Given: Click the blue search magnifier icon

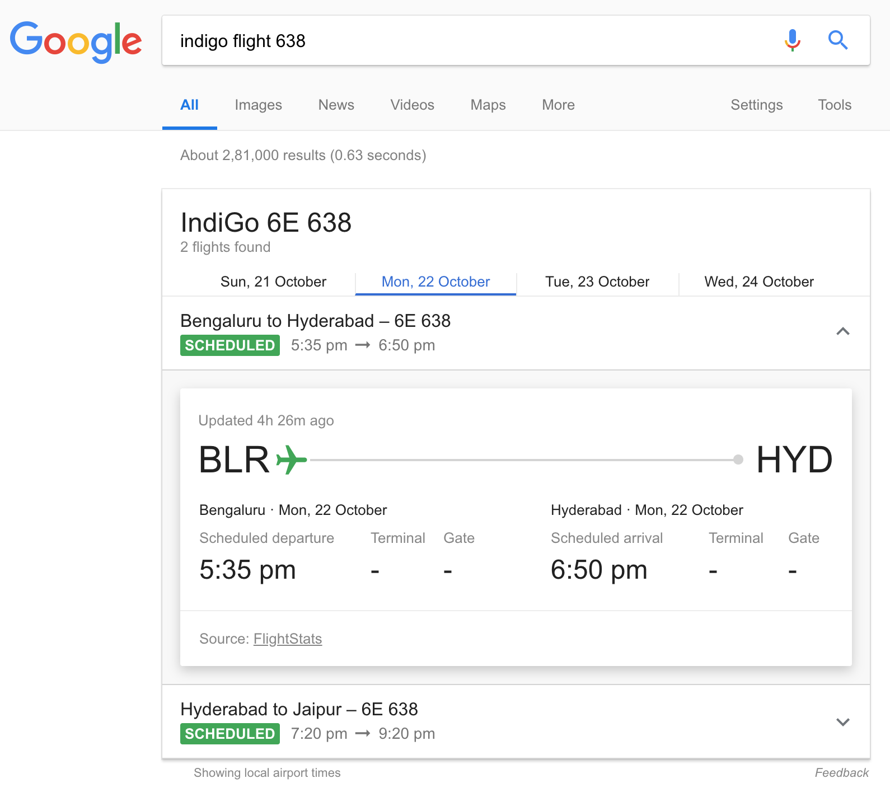Looking at the screenshot, I should click(837, 40).
